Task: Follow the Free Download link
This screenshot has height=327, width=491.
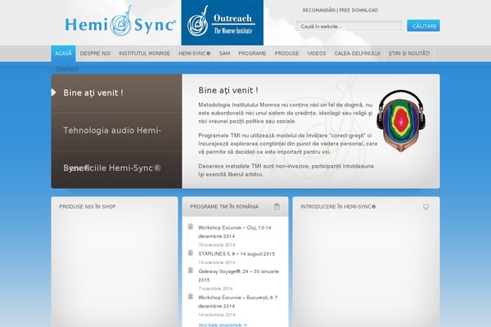Action: click(360, 11)
